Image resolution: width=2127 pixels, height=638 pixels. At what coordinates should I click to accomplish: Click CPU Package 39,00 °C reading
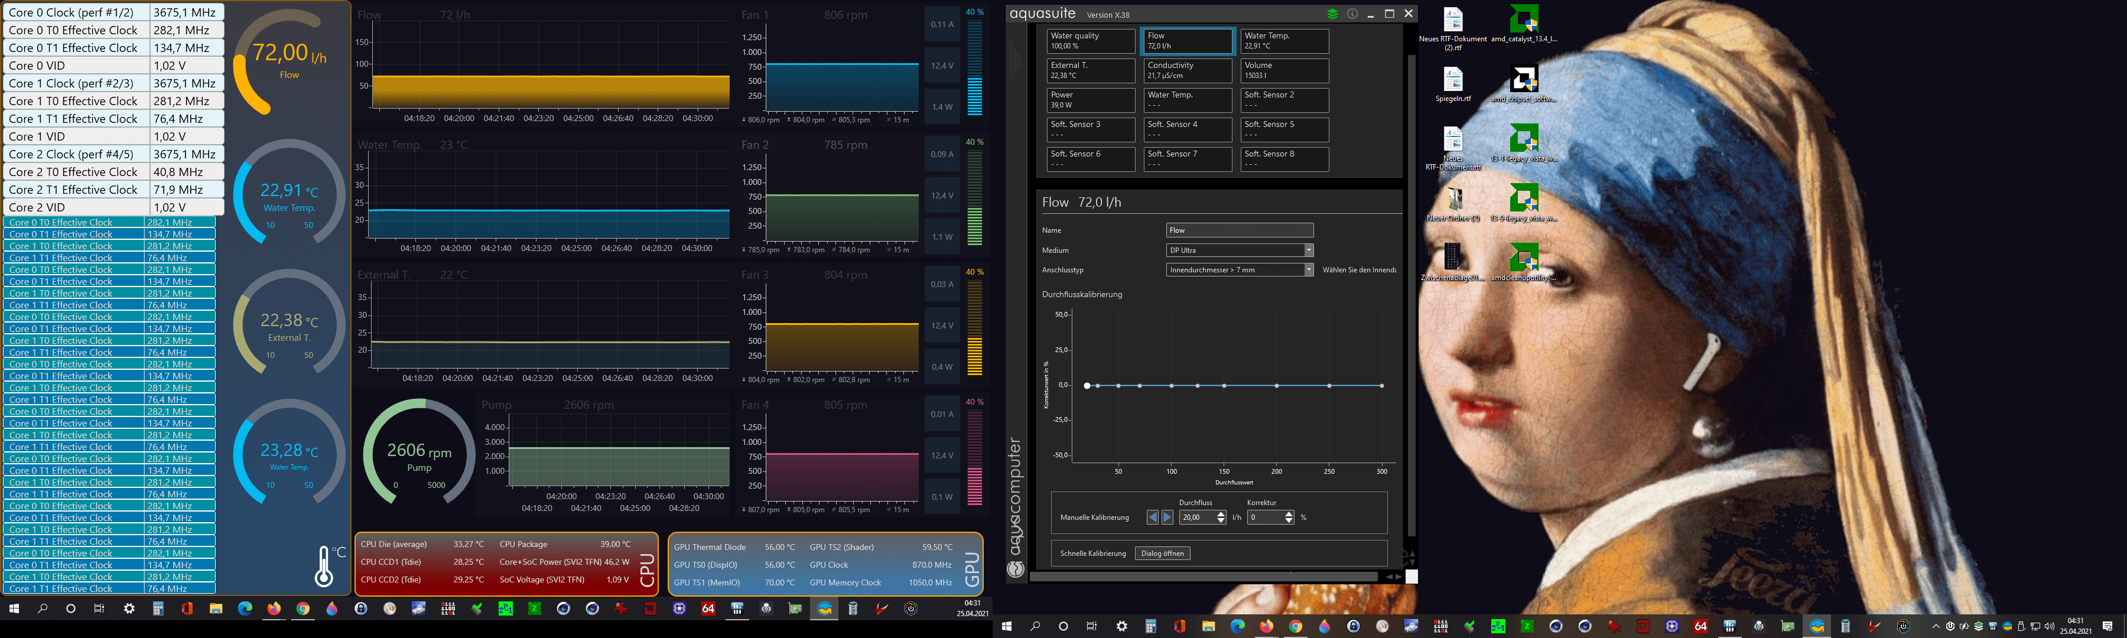(x=565, y=544)
